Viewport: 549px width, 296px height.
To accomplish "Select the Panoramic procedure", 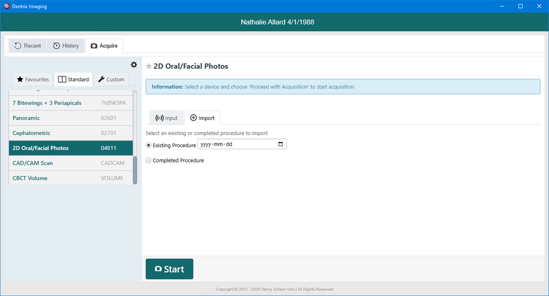I will click(71, 118).
